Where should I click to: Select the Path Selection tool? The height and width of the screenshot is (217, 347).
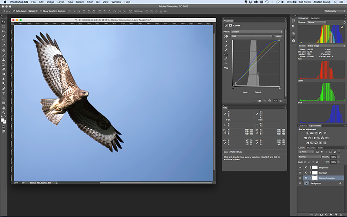coord(3,98)
